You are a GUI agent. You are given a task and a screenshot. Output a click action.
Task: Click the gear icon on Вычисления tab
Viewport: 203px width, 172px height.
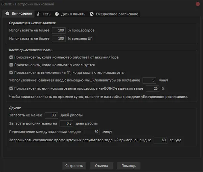[x=7, y=14]
